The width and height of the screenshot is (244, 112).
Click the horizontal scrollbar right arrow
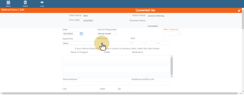[240, 94]
